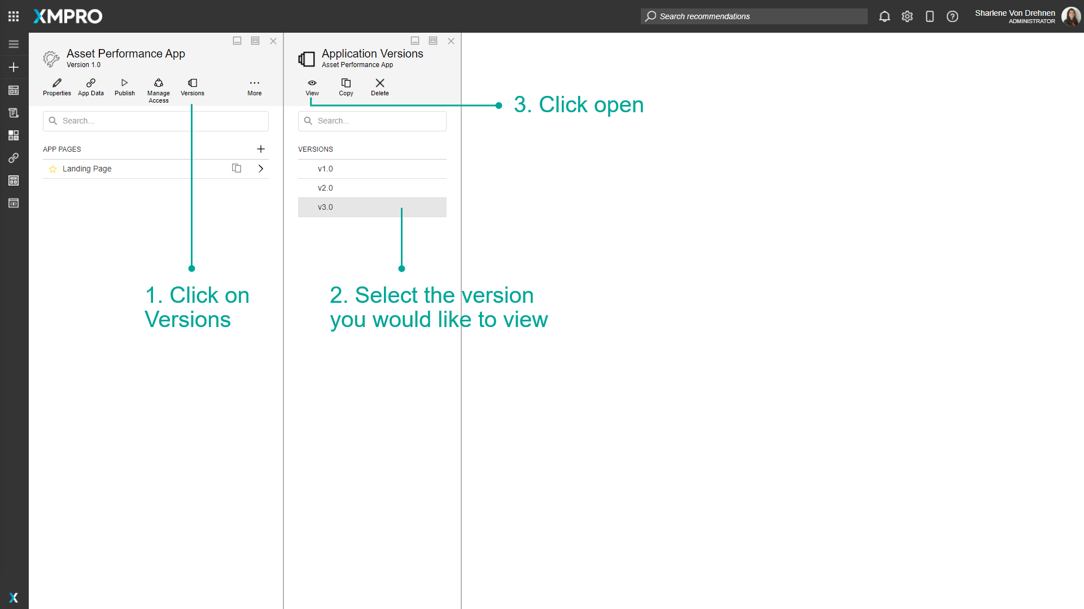Viewport: 1084px width, 609px height.
Task: Open Properties of Asset Performance App
Action: click(x=57, y=87)
